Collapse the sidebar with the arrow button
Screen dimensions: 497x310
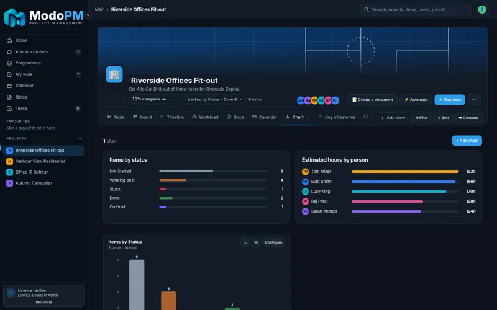pyautogui.click(x=88, y=15)
